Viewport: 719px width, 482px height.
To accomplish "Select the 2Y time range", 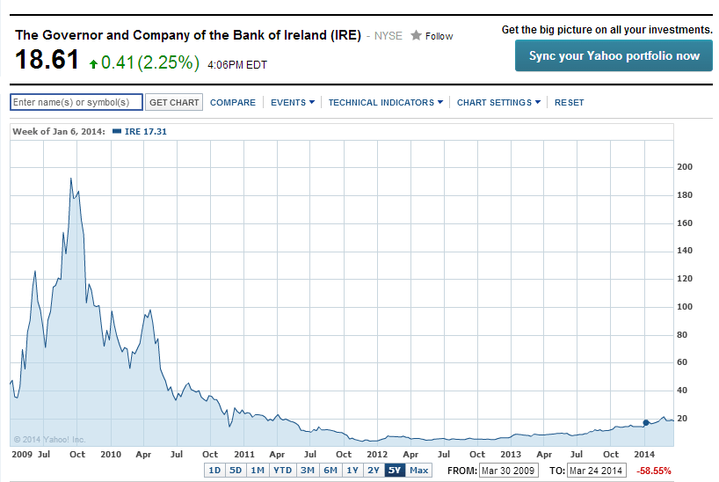I will [374, 470].
